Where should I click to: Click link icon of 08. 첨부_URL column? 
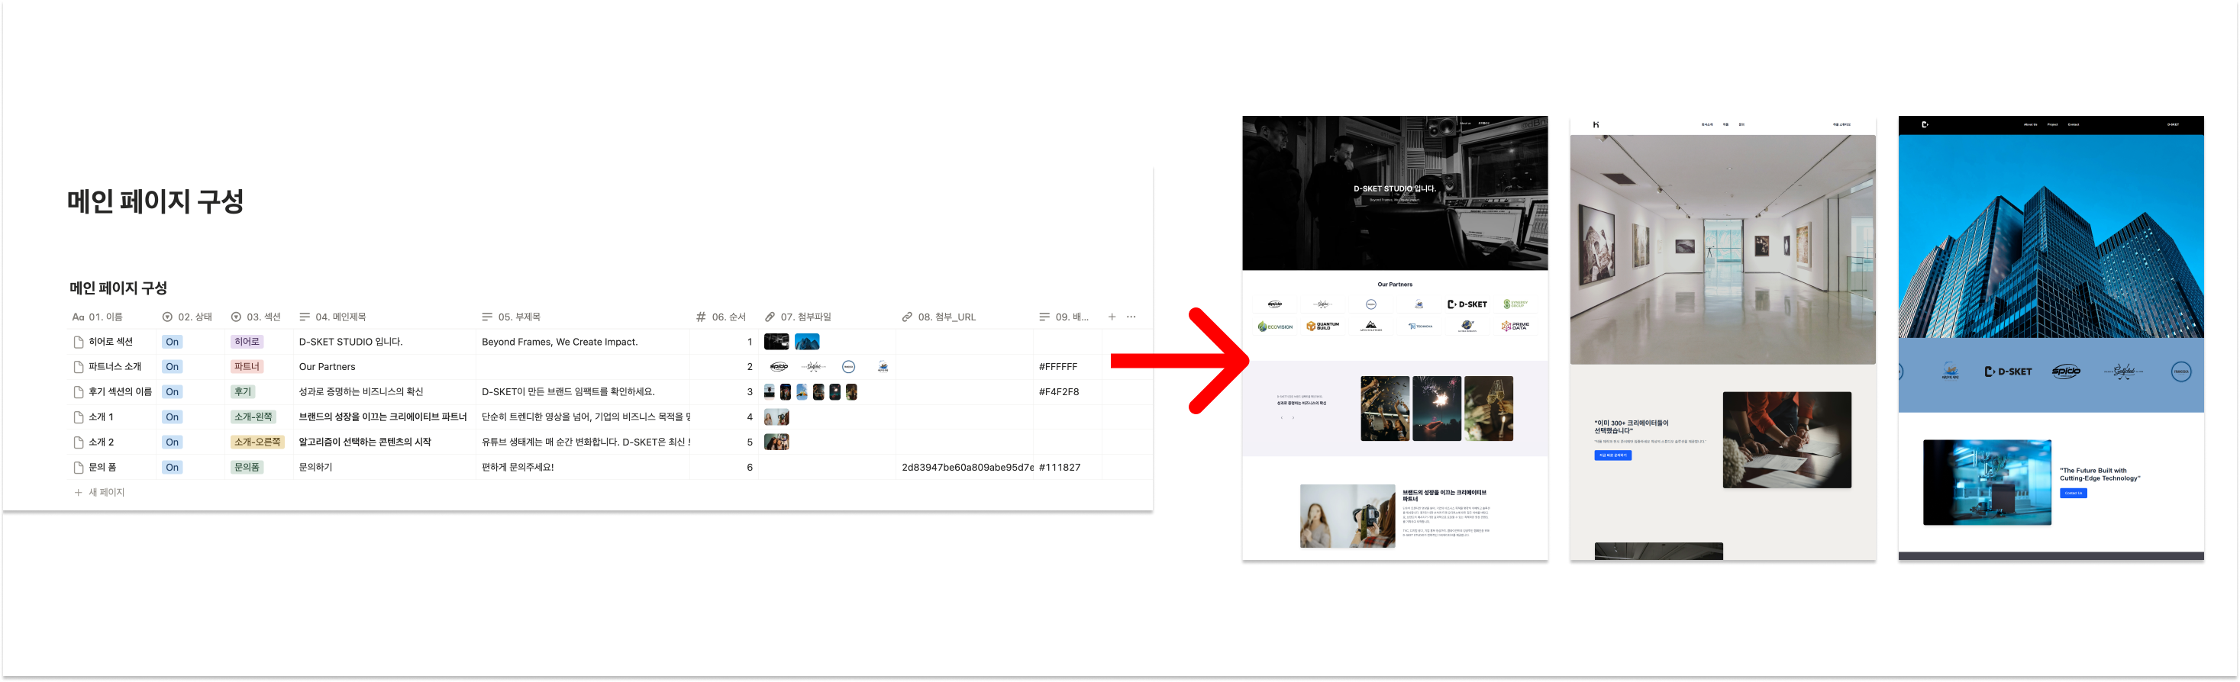coord(907,317)
